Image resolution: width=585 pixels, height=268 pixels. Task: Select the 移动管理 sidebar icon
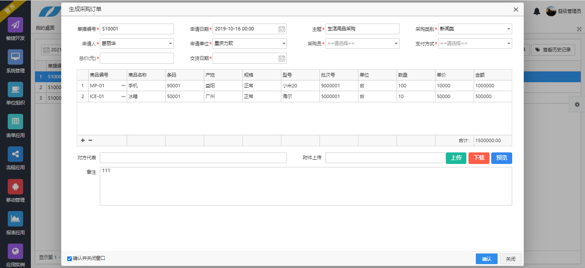pos(15,186)
